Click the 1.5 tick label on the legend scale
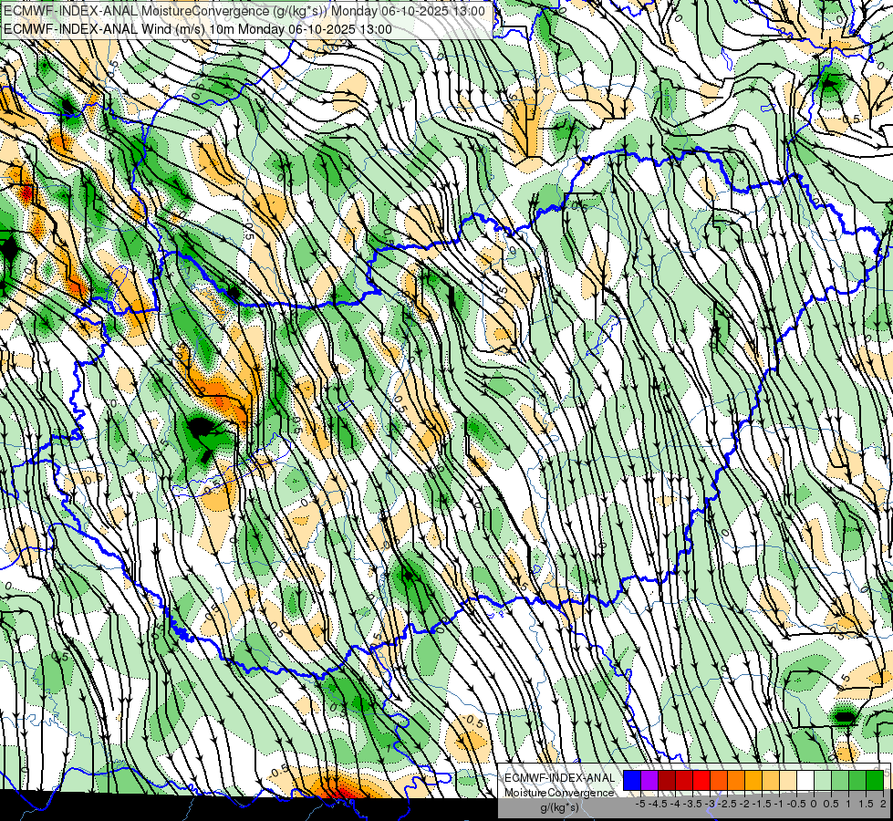The height and width of the screenshot is (821, 893). pos(866,804)
